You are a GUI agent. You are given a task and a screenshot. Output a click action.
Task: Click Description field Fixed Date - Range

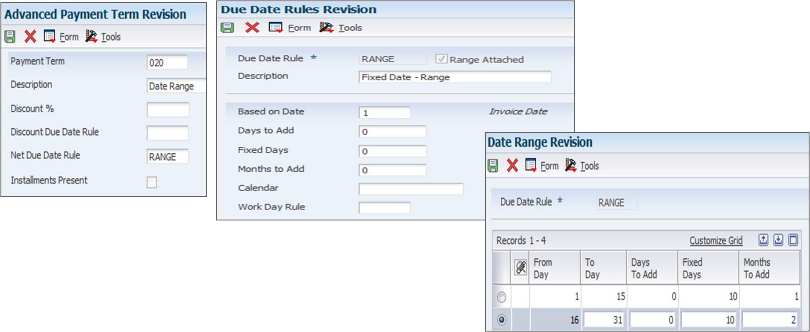(x=455, y=77)
